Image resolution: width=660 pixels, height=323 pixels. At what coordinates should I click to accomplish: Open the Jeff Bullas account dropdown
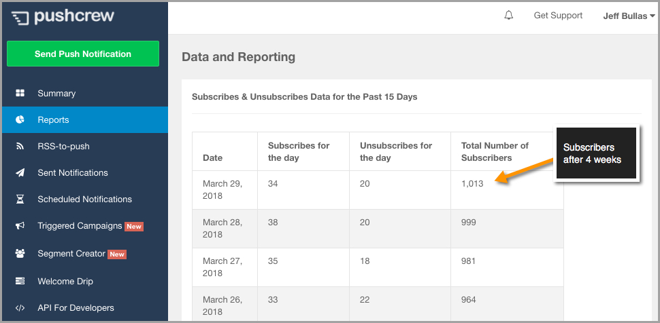click(629, 16)
